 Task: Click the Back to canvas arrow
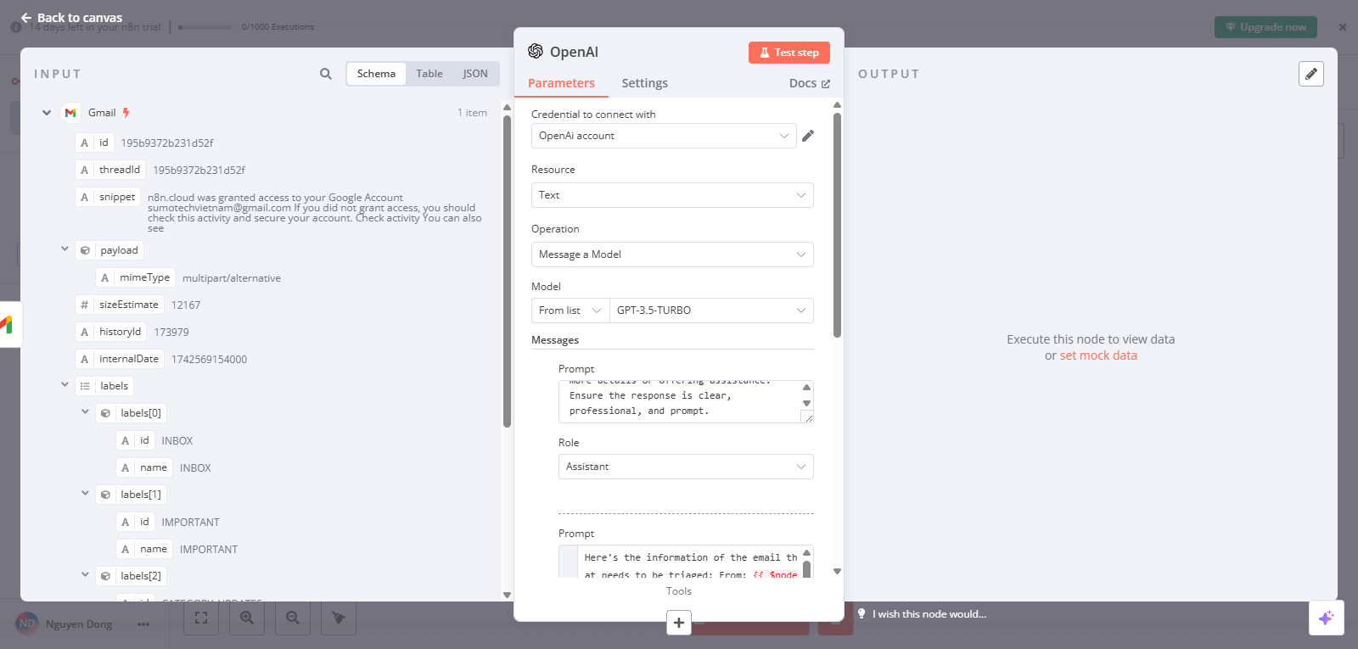[25, 18]
